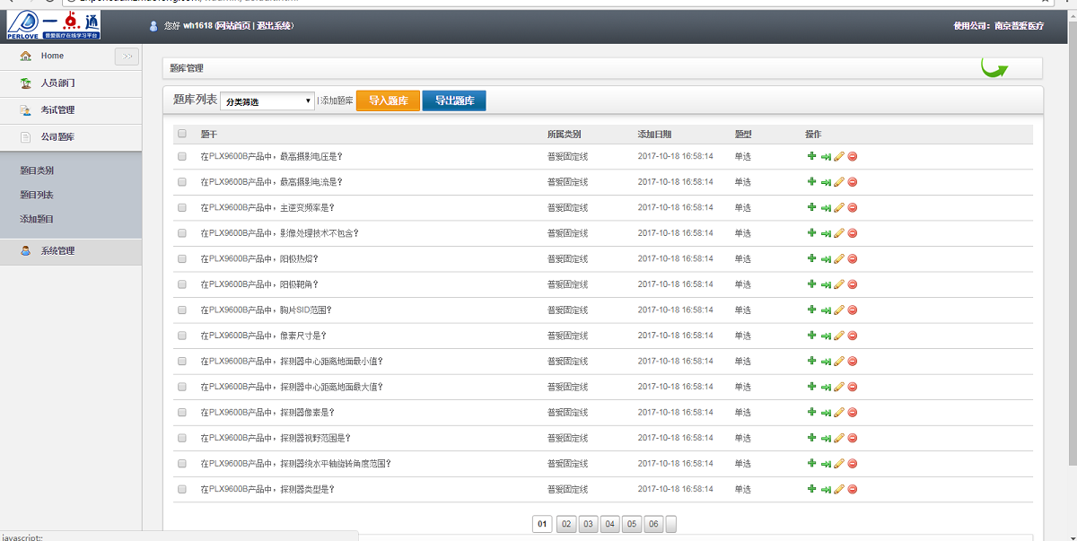Click the 退出系统 logout link
Image resolution: width=1077 pixels, height=541 pixels.
pos(274,26)
